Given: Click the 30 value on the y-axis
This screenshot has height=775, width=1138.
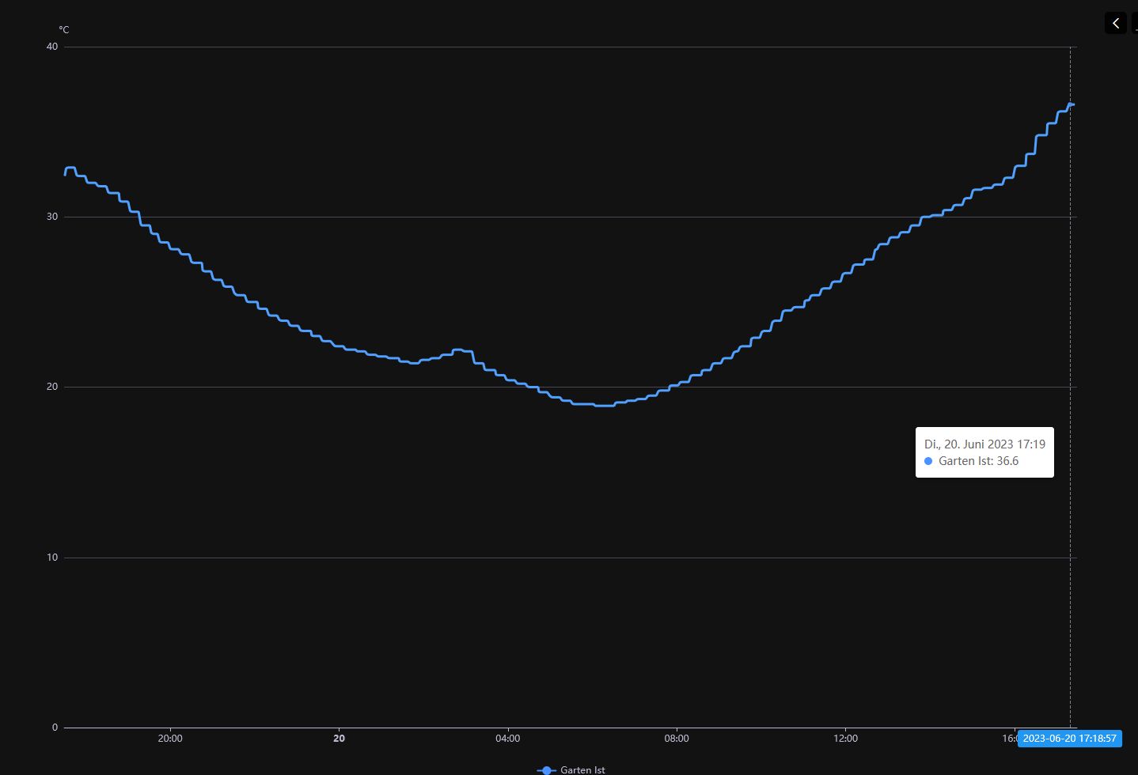Looking at the screenshot, I should [x=52, y=217].
